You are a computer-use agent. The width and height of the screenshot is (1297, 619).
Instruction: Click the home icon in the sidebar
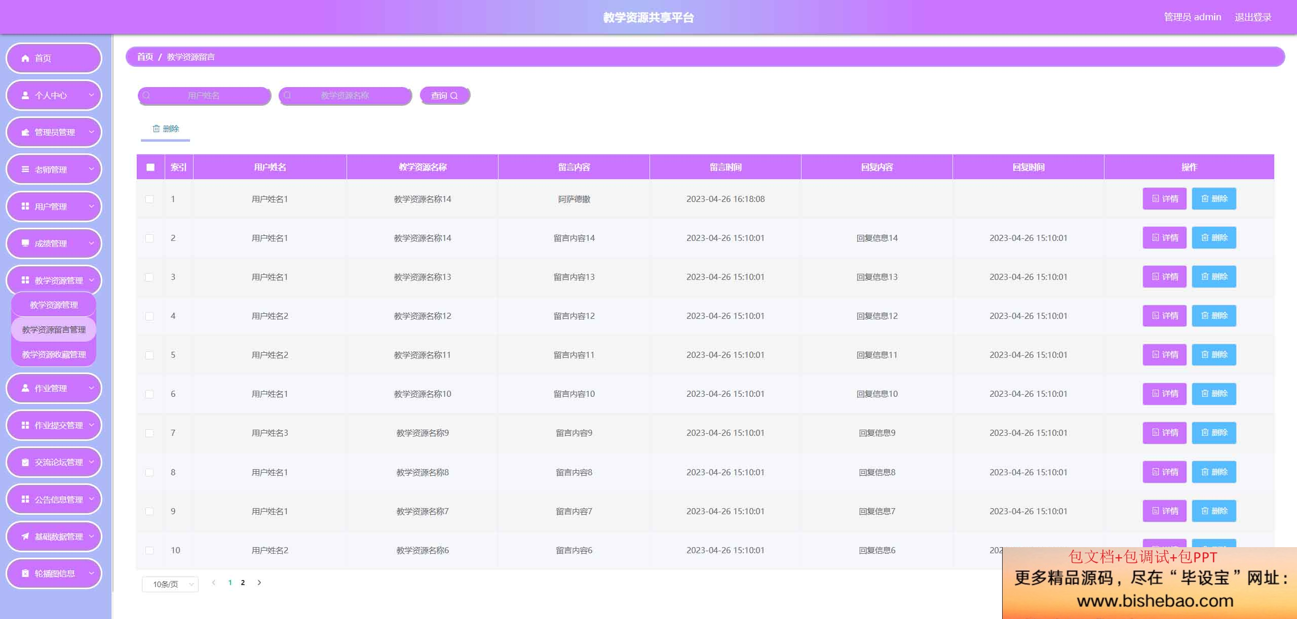click(25, 58)
